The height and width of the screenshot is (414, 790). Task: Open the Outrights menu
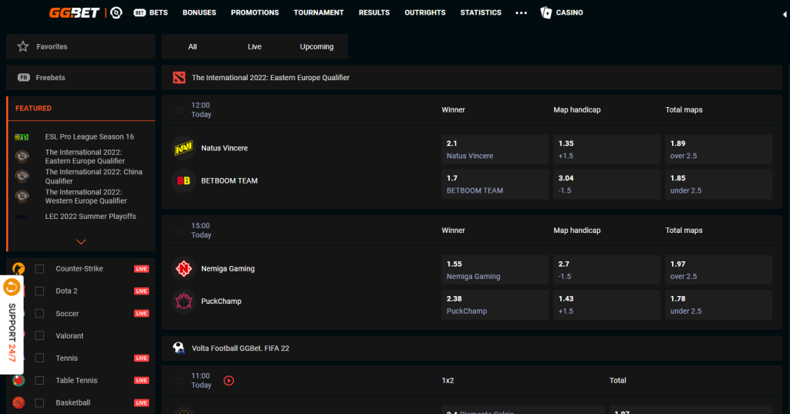[425, 12]
